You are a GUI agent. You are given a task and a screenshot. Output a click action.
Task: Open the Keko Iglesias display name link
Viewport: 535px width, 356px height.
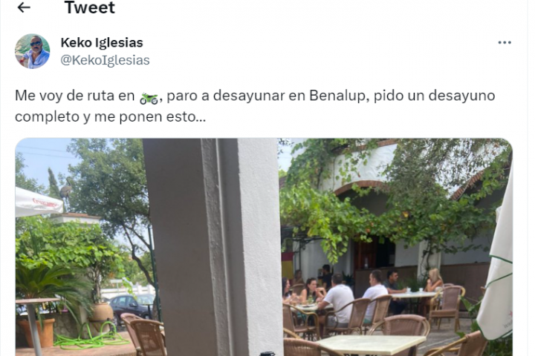pyautogui.click(x=102, y=42)
